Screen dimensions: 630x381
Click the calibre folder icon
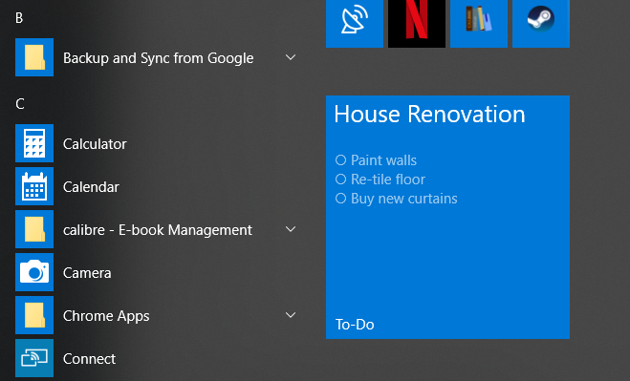point(34,229)
